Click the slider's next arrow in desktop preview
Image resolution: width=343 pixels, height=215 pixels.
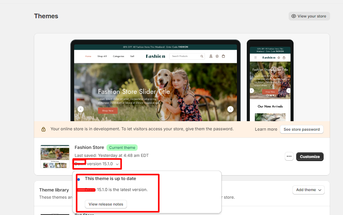tap(230, 109)
